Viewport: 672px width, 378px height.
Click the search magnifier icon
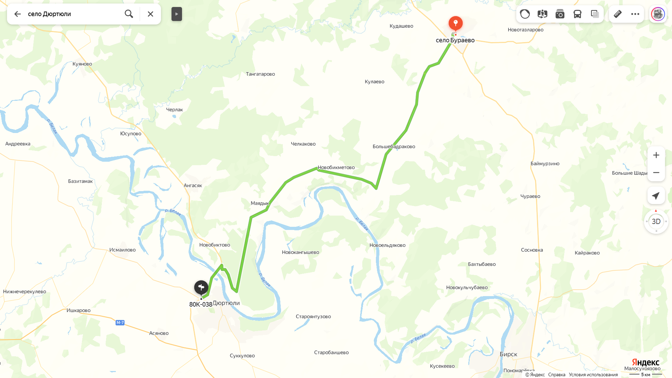click(129, 14)
